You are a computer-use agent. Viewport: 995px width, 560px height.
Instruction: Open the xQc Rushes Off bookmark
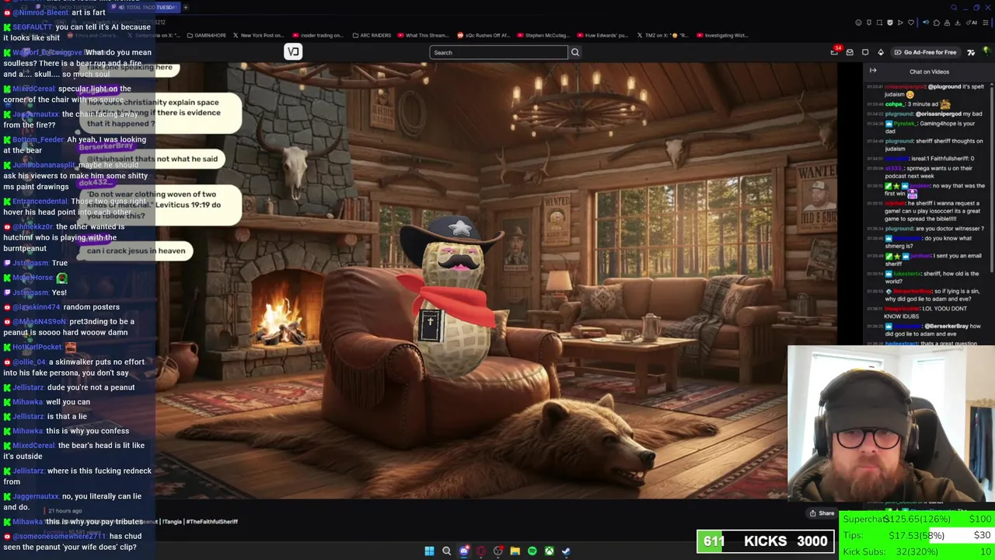[484, 35]
